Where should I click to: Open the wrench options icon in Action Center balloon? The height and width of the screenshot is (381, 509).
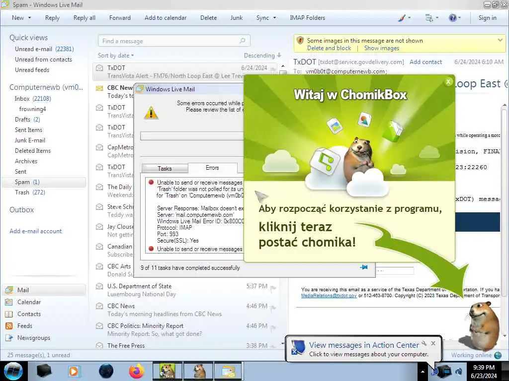tap(424, 343)
